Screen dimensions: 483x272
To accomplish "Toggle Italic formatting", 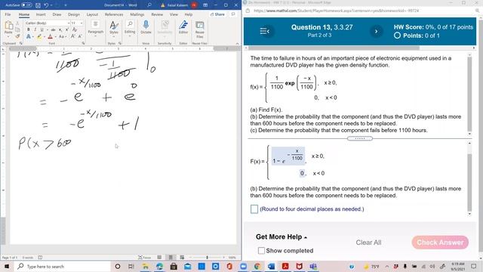I will tap(35, 29).
